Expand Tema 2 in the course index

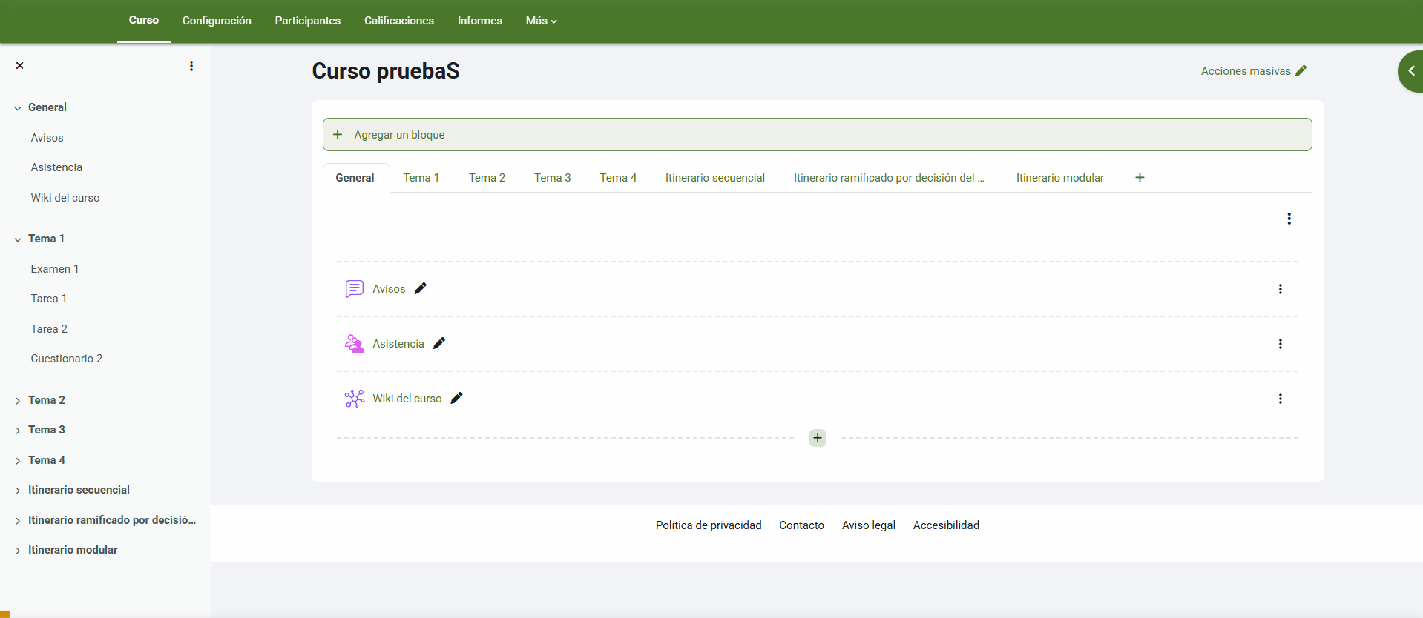pyautogui.click(x=18, y=401)
